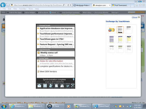Viewport: 146px width, 109px height.
Task: Select first thumbnail in third row
Action: click(111, 49)
